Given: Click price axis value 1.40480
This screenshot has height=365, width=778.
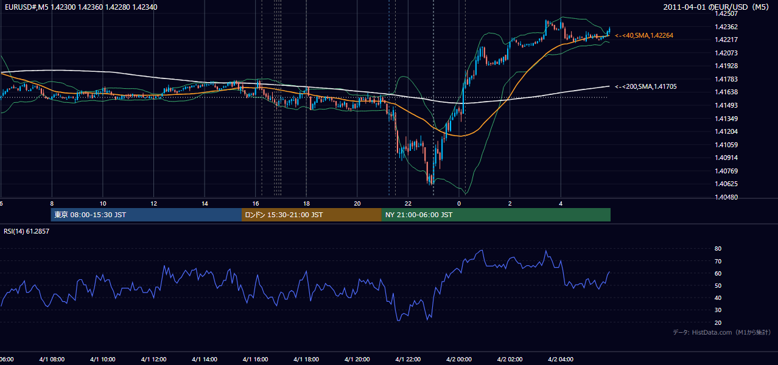Looking at the screenshot, I should tap(726, 197).
